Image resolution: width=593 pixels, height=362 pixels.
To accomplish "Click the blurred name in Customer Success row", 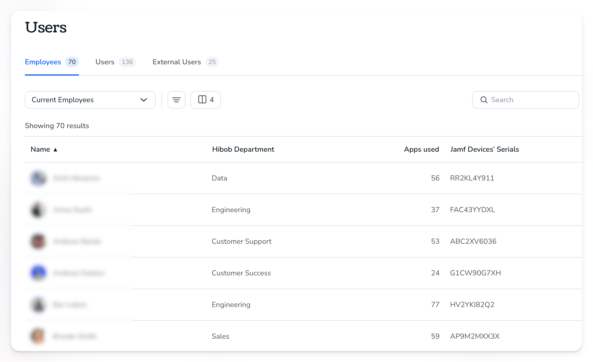I will [x=79, y=273].
